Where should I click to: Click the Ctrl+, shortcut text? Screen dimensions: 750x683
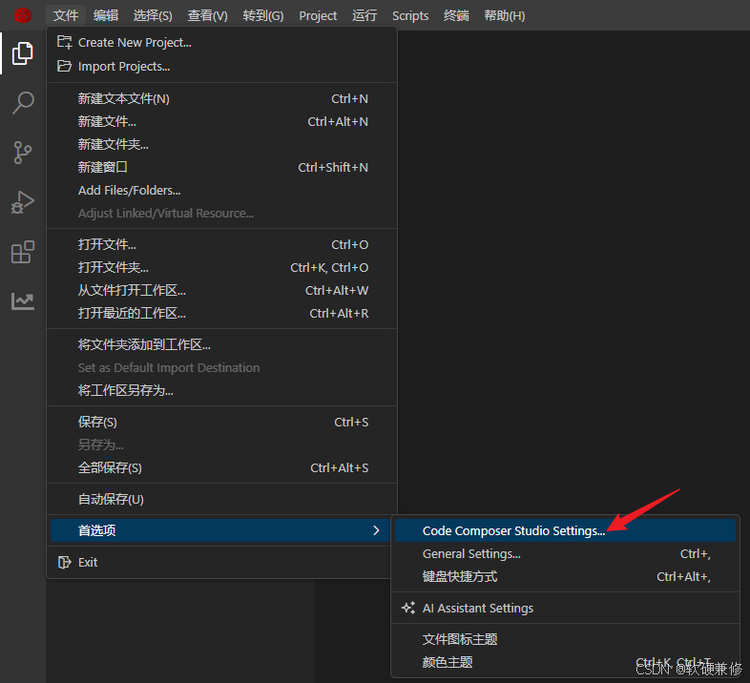[x=696, y=554]
